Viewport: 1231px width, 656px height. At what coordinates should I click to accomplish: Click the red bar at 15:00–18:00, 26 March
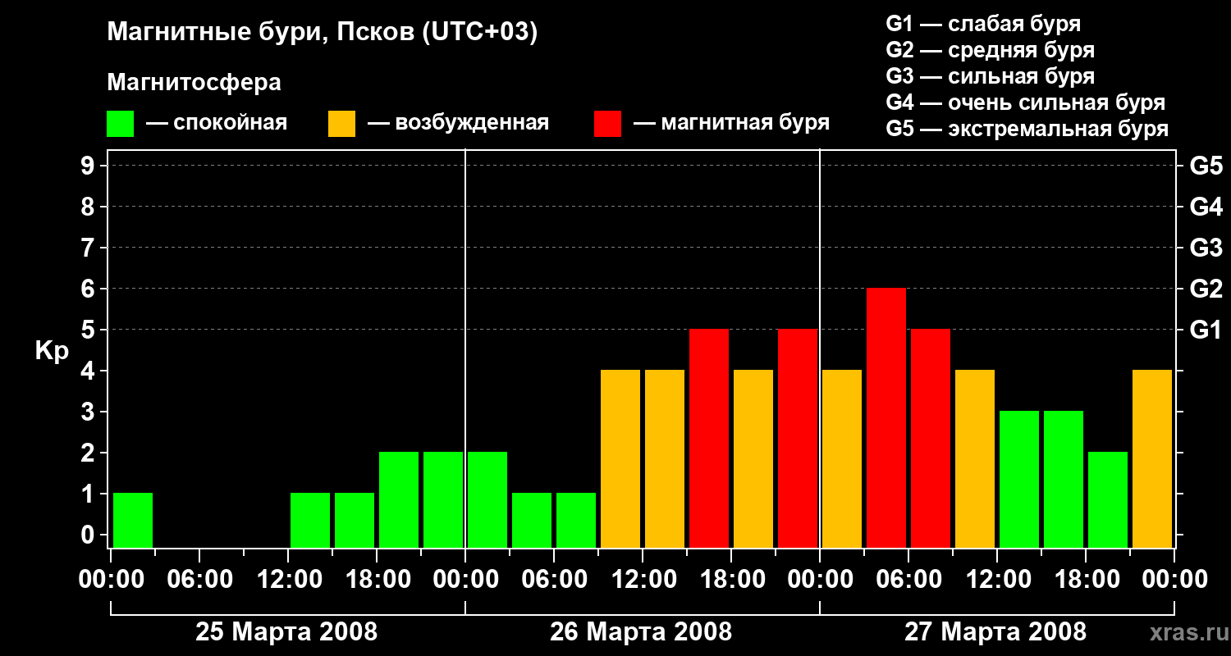click(x=709, y=438)
